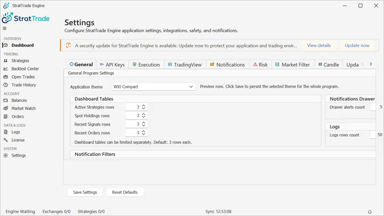Click the Dashboard sidebar icon
The image size is (384, 216).
pyautogui.click(x=6, y=45)
